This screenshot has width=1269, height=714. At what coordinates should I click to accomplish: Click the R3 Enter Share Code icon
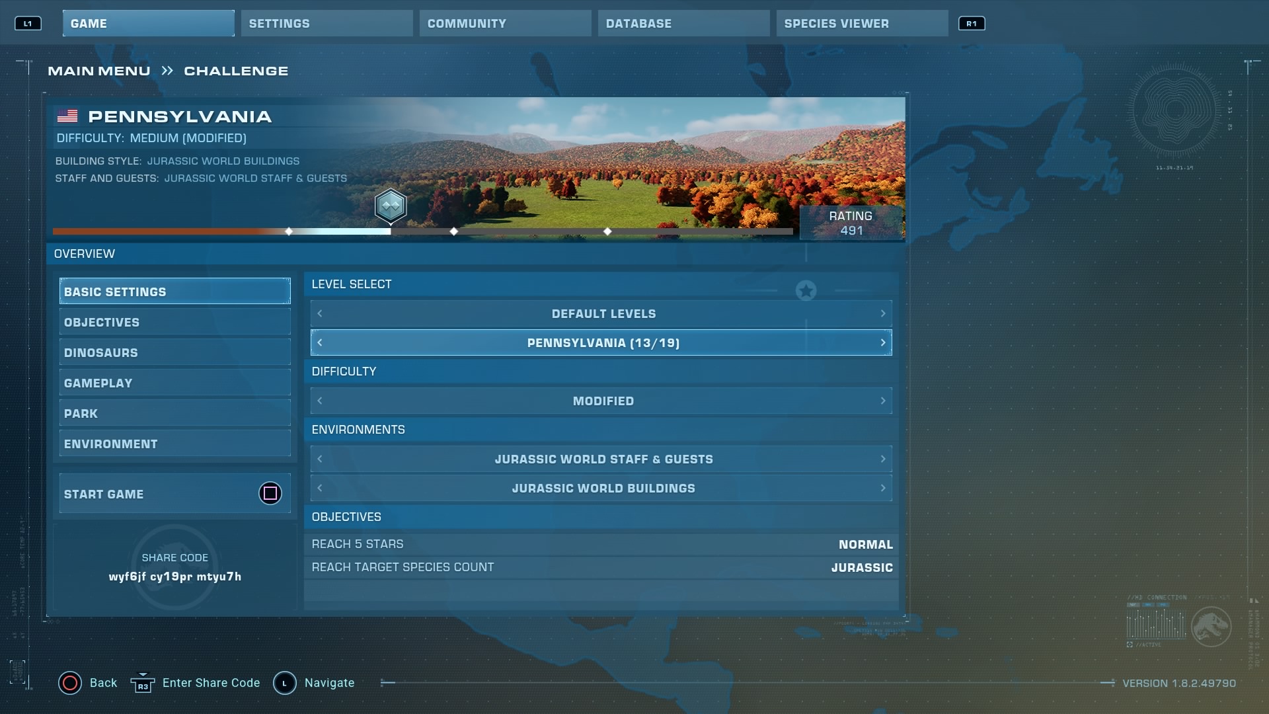(x=143, y=683)
